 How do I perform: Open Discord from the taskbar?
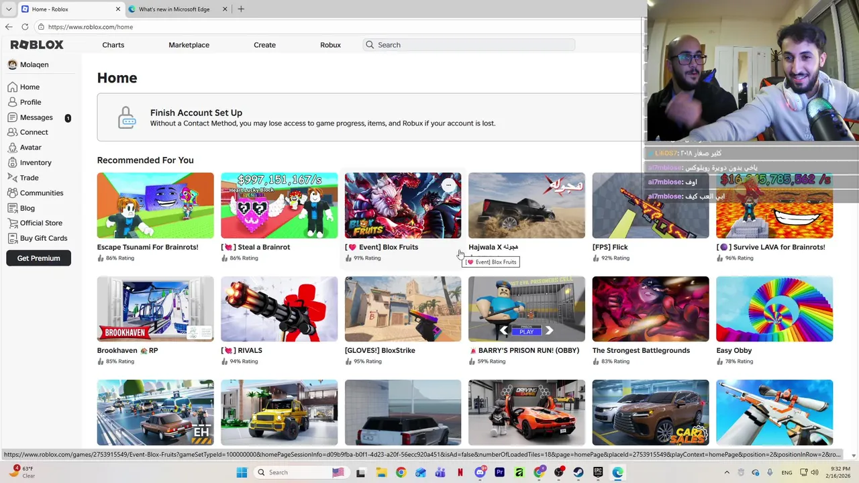(x=480, y=472)
